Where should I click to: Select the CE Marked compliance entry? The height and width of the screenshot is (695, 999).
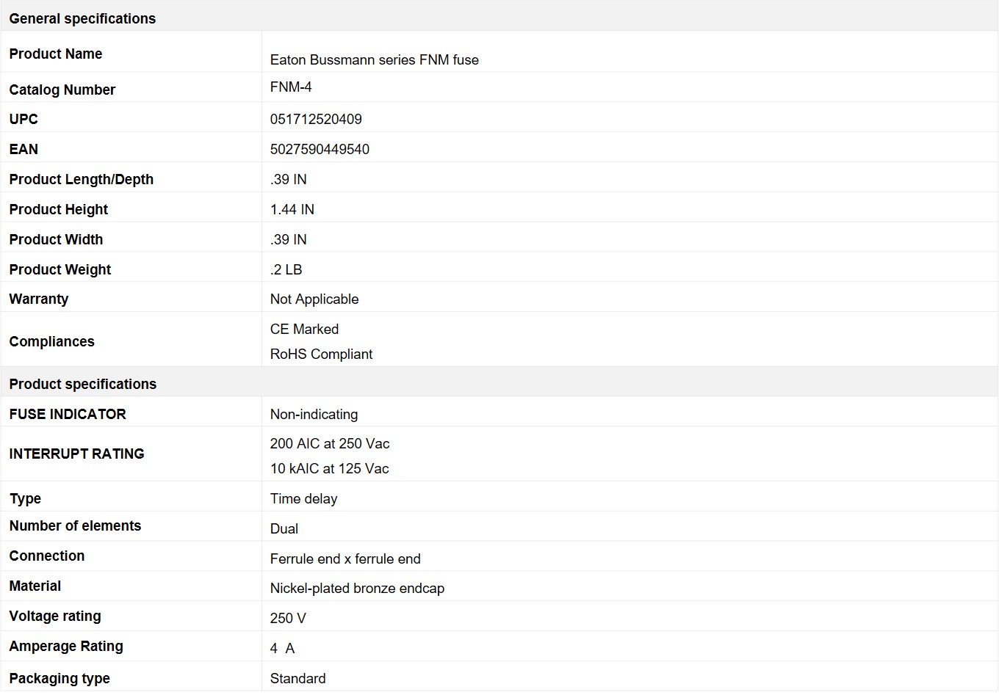point(304,330)
